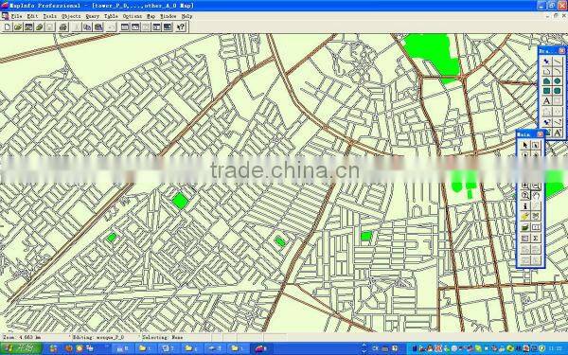Select the Rectangle tool in Drawing palette
This screenshot has height=355, width=568.
coord(546,91)
